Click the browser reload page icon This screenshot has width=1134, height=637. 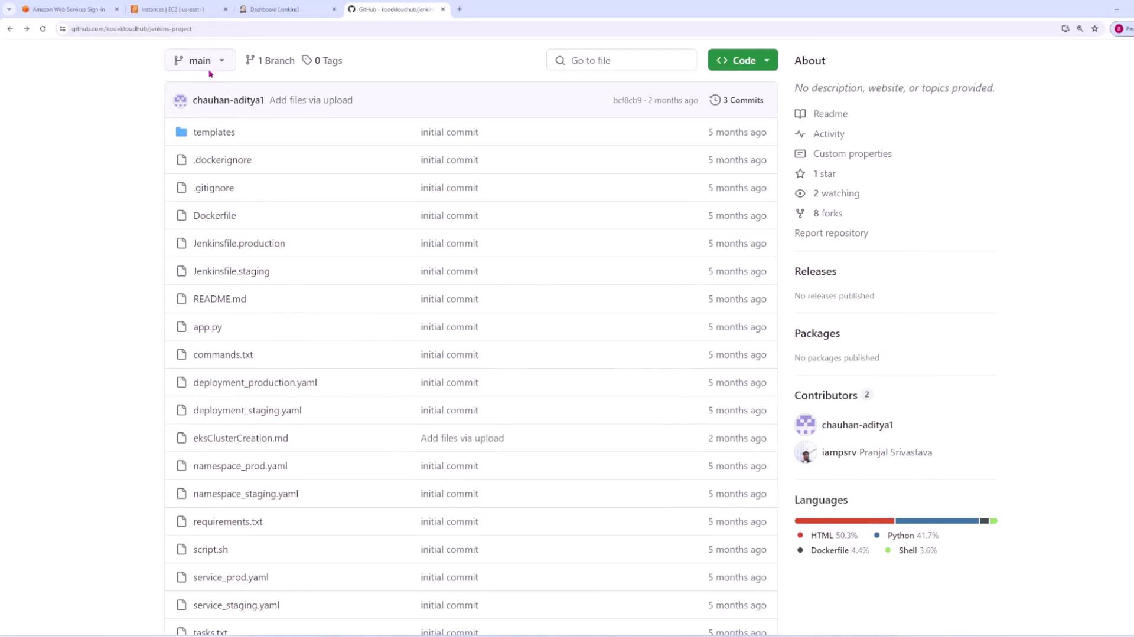43,28
